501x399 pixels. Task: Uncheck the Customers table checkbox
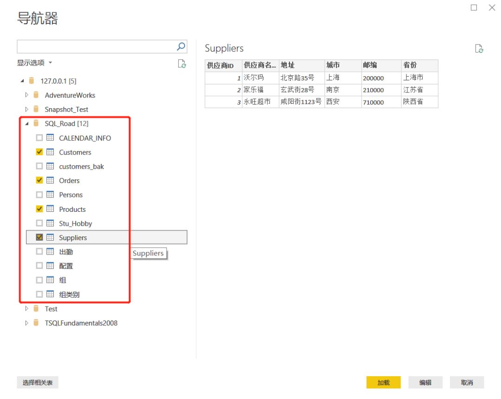click(x=39, y=152)
